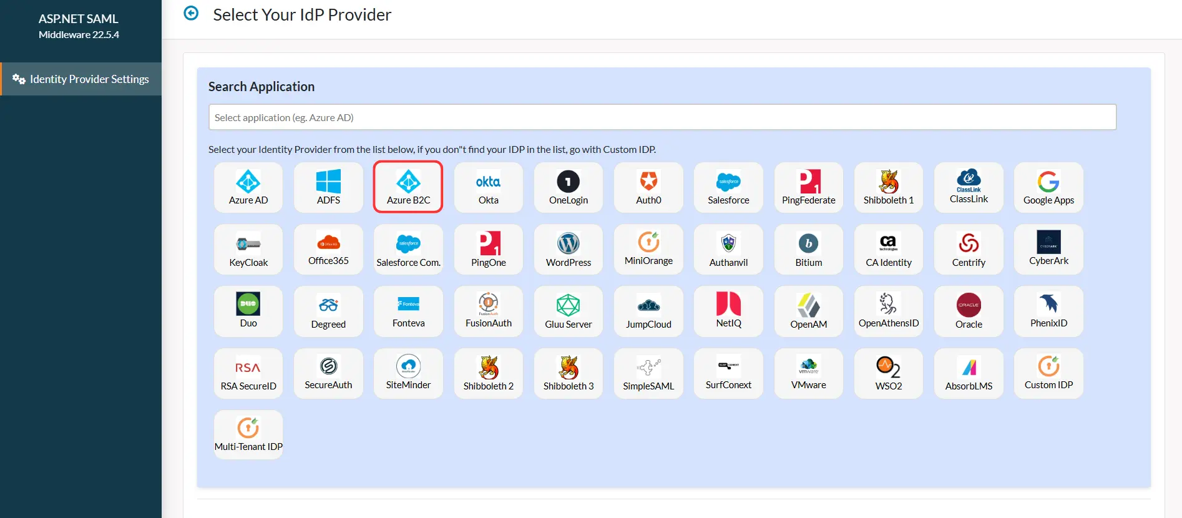Screen dimensions: 1182x518
Task: Select the Office365 provider
Action: point(328,249)
